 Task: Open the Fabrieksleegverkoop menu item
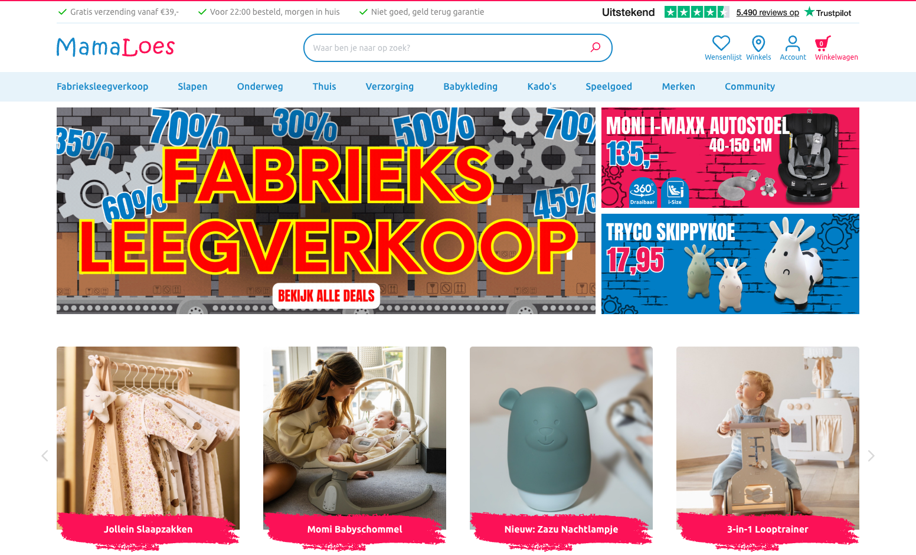click(102, 86)
